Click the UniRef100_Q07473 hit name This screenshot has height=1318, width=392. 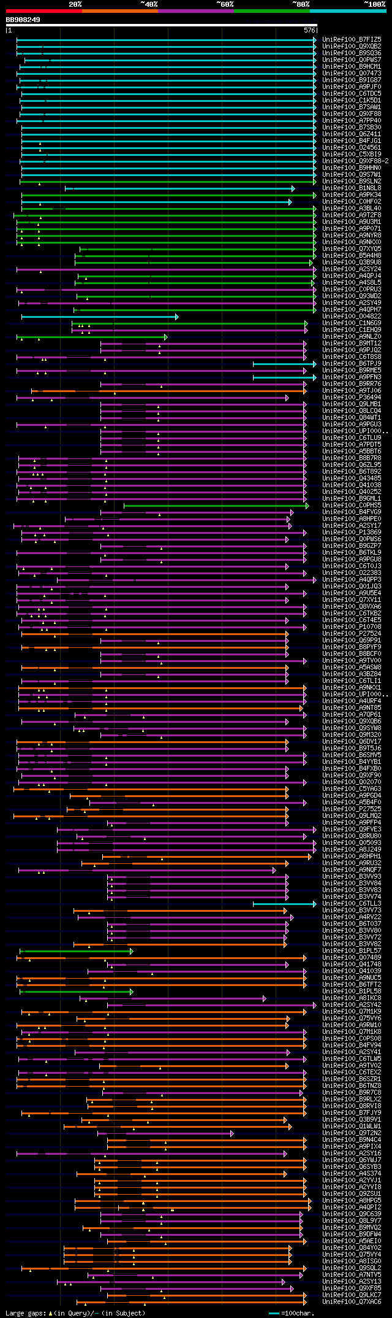[352, 73]
